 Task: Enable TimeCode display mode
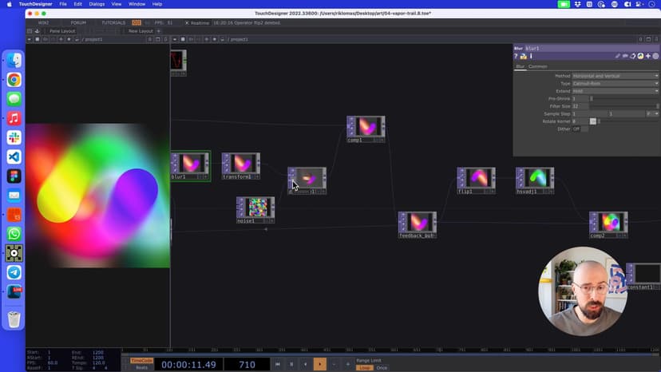[x=141, y=360]
